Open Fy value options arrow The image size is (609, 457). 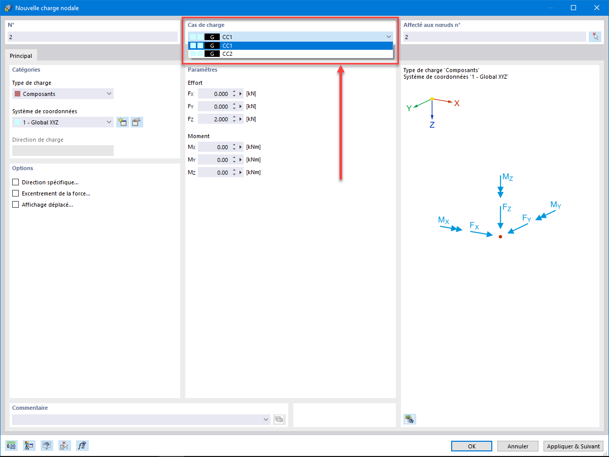[x=241, y=107]
